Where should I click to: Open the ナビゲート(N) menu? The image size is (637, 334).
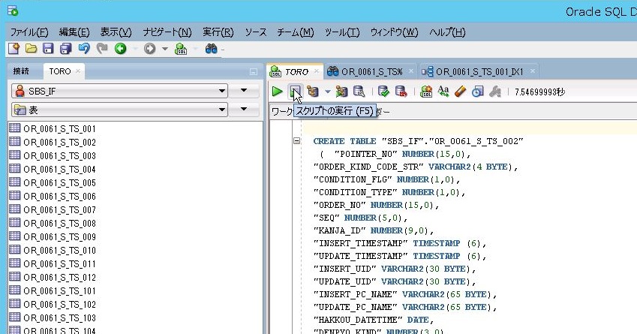pos(167,32)
